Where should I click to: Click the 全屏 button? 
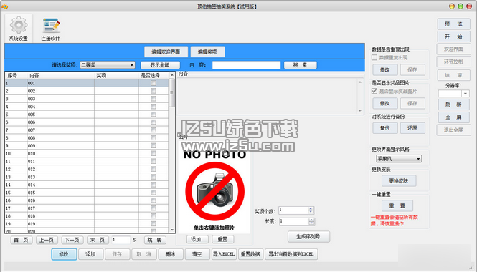click(x=453, y=117)
